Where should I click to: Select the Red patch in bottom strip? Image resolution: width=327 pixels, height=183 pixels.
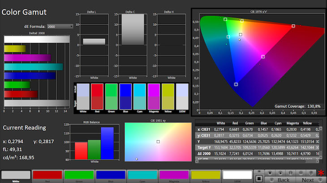47,175
